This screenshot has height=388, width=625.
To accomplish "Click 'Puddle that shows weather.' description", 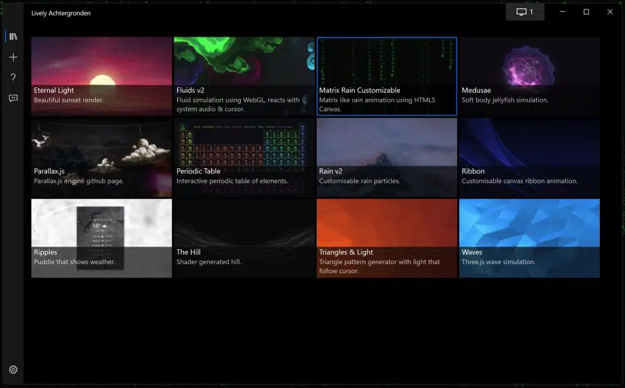I will tap(74, 262).
